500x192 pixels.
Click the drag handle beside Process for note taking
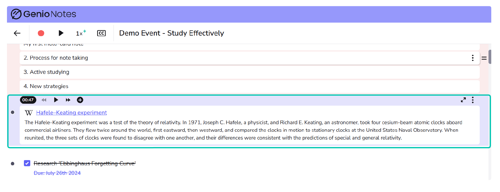tap(484, 58)
